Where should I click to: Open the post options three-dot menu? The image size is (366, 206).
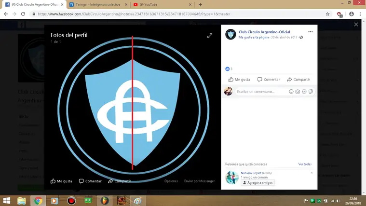coord(310,32)
